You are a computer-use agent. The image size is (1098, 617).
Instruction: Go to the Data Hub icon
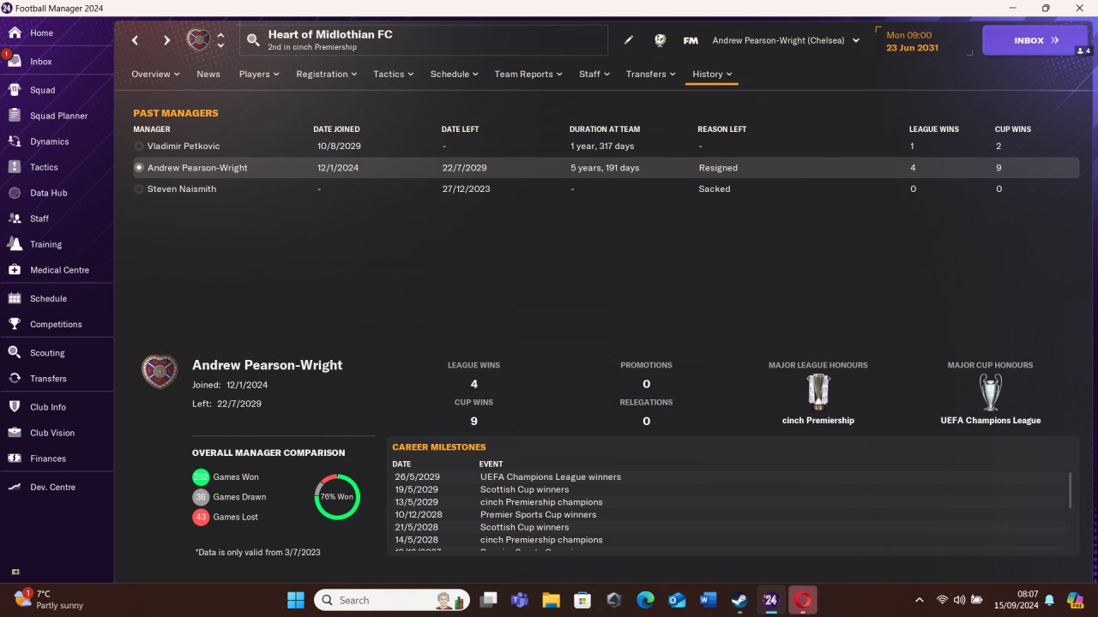[15, 193]
